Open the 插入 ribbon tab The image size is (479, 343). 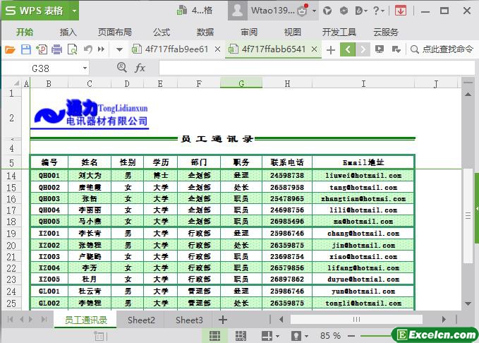coord(68,32)
